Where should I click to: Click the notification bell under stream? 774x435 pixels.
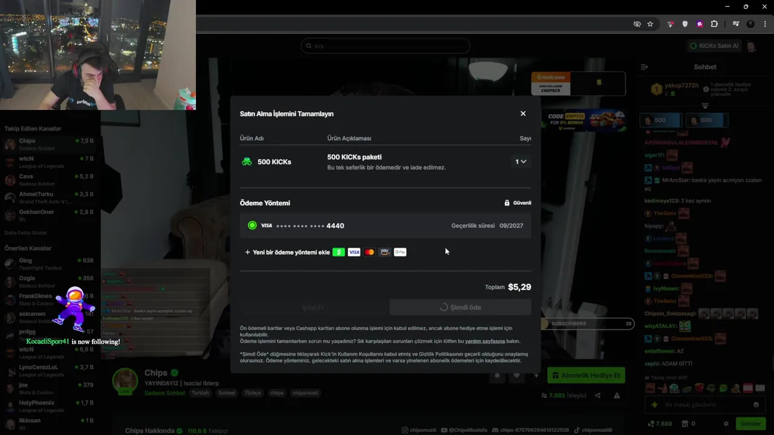(497, 376)
